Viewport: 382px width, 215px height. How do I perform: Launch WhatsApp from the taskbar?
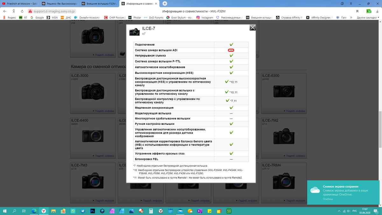tap(73, 211)
